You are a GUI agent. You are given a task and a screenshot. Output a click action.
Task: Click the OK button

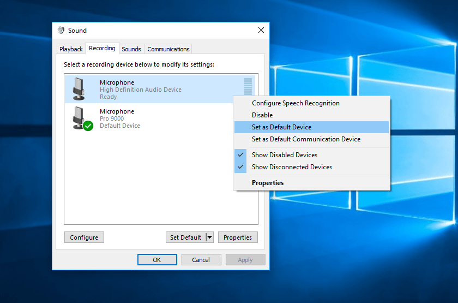point(157,260)
